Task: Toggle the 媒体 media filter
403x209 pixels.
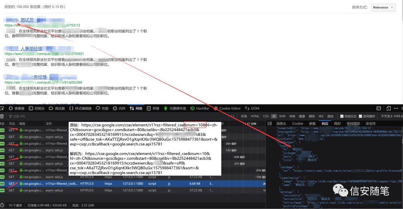Action: [312, 116]
